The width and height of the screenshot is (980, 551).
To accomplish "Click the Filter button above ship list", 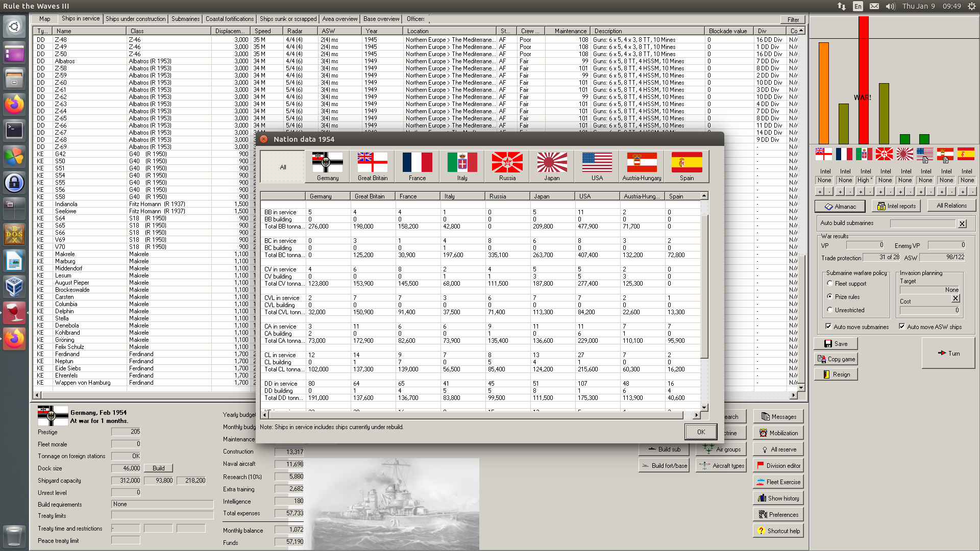I will coord(793,20).
